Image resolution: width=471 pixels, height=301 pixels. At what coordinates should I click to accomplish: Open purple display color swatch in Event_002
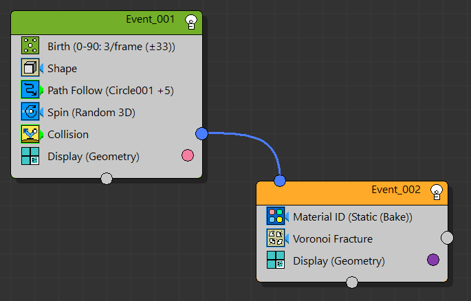(432, 260)
